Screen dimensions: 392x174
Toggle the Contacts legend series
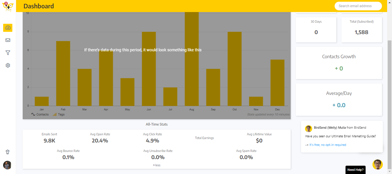(x=40, y=114)
